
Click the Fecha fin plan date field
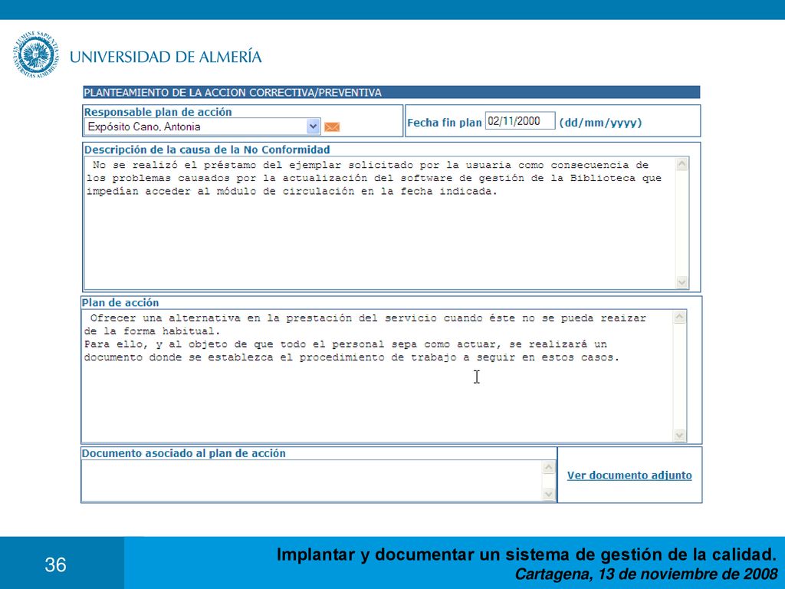(521, 121)
